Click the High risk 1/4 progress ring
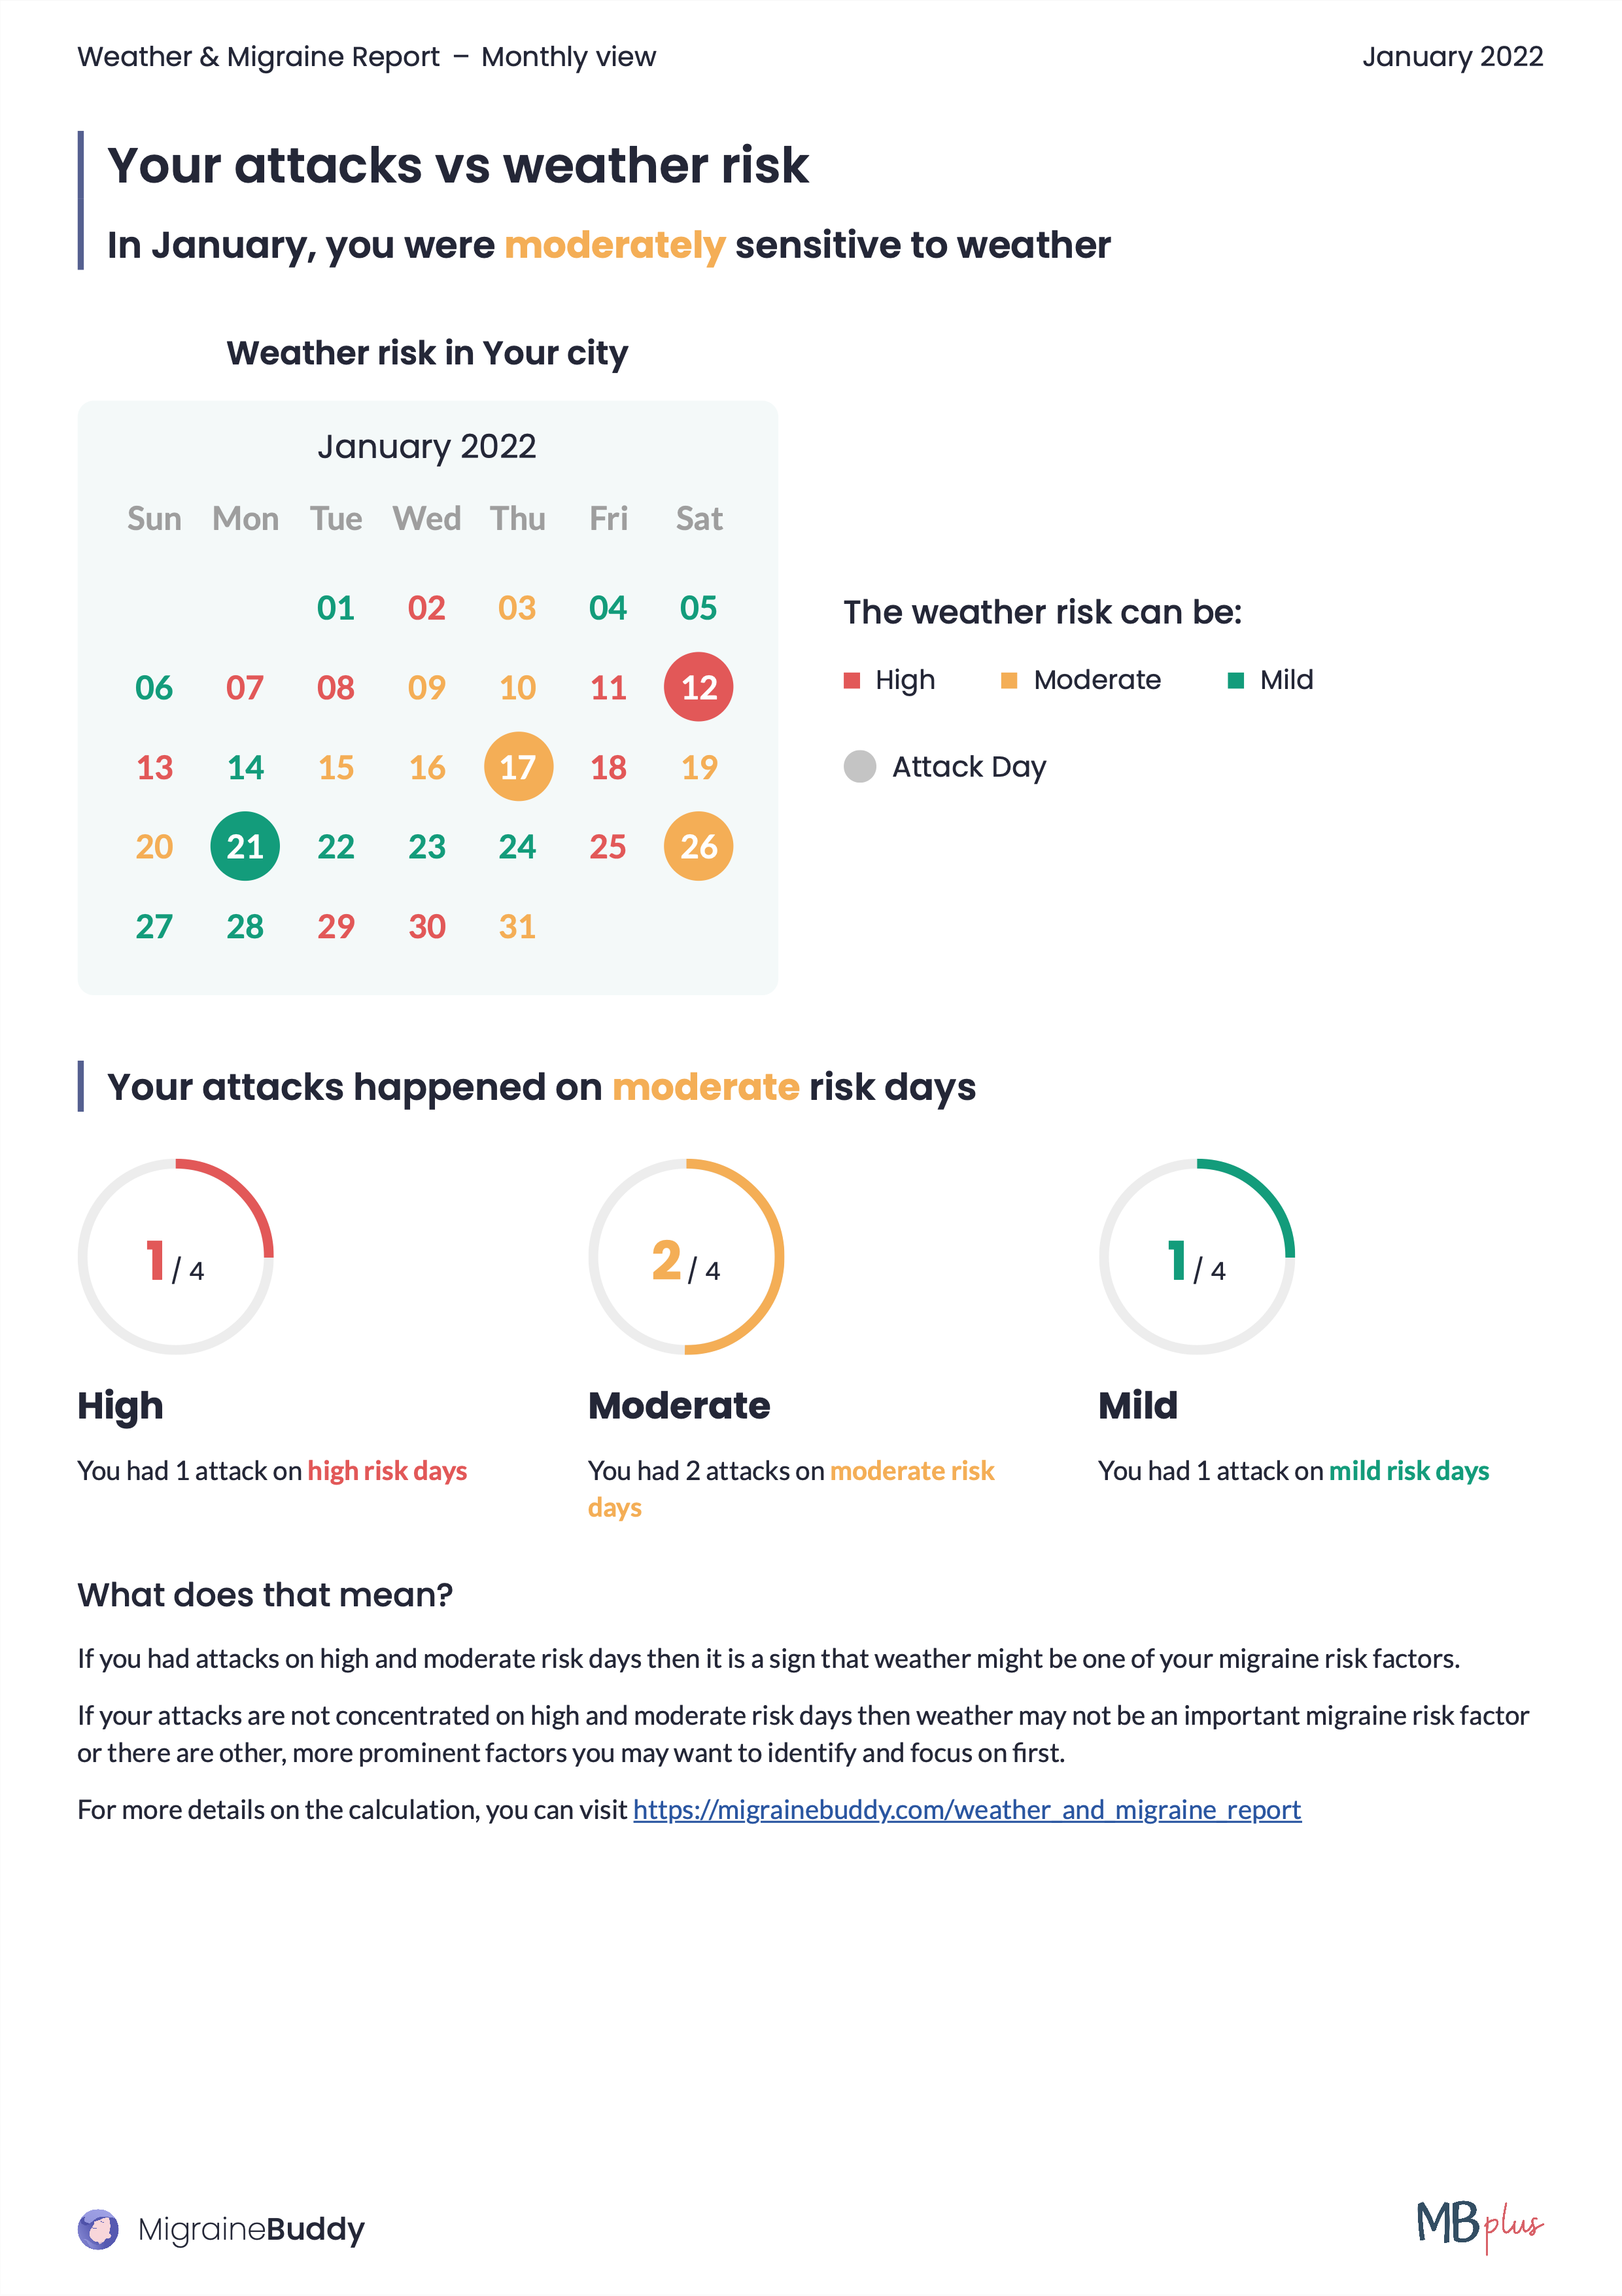 point(176,1257)
